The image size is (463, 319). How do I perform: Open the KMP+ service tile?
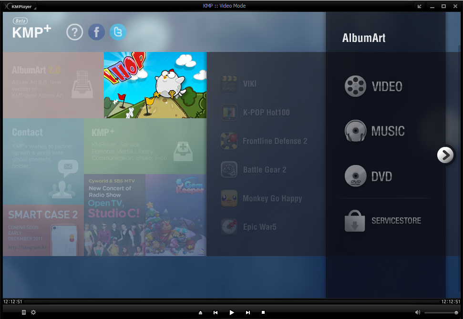pos(145,146)
